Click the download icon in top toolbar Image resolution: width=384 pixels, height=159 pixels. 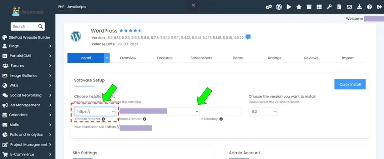click(x=359, y=7)
